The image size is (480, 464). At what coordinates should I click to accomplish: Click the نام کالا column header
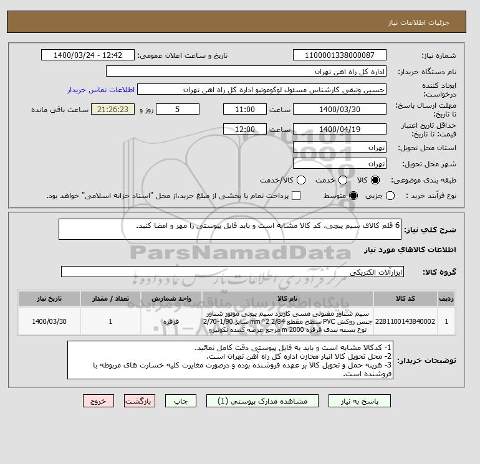[x=287, y=298]
